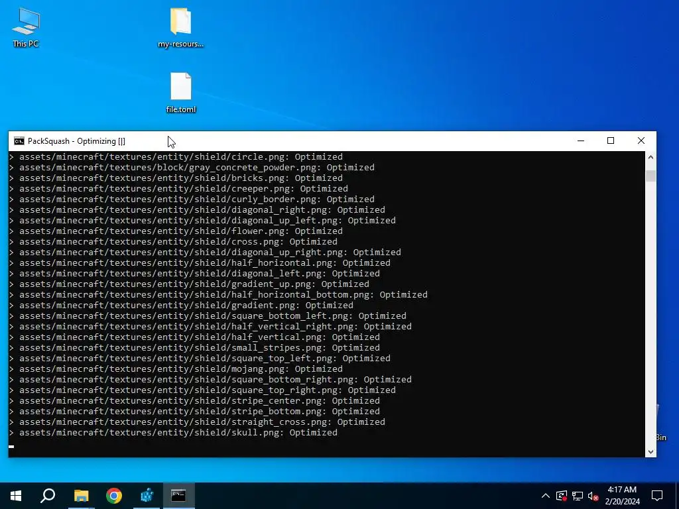Click the console scrollbar down arrow
The width and height of the screenshot is (679, 509).
tap(650, 451)
